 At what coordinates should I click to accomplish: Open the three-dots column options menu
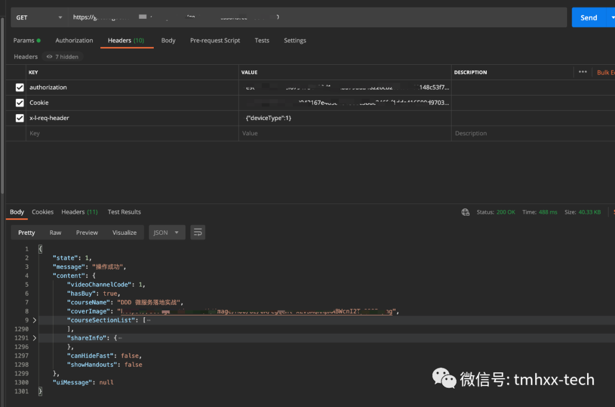coord(583,72)
